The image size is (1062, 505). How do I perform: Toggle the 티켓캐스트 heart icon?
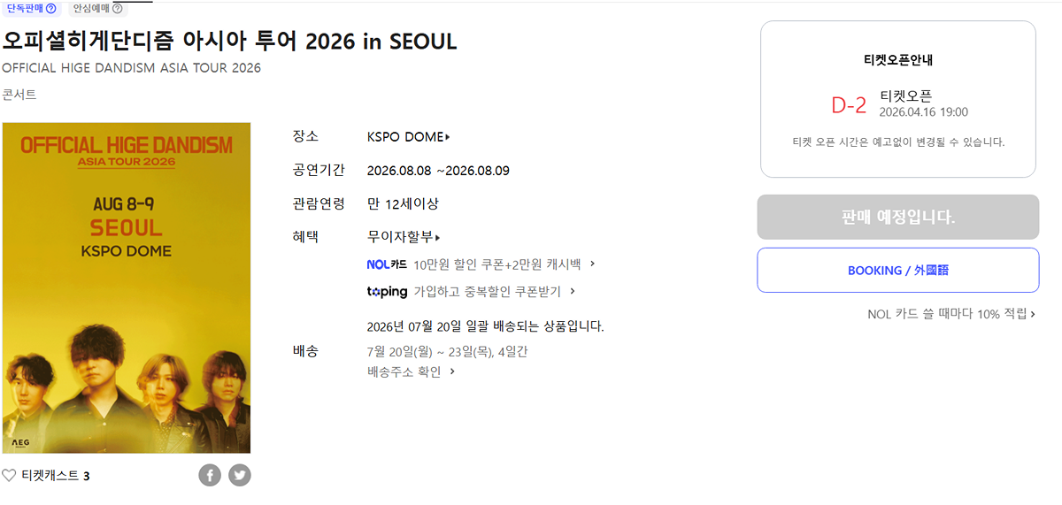9,476
